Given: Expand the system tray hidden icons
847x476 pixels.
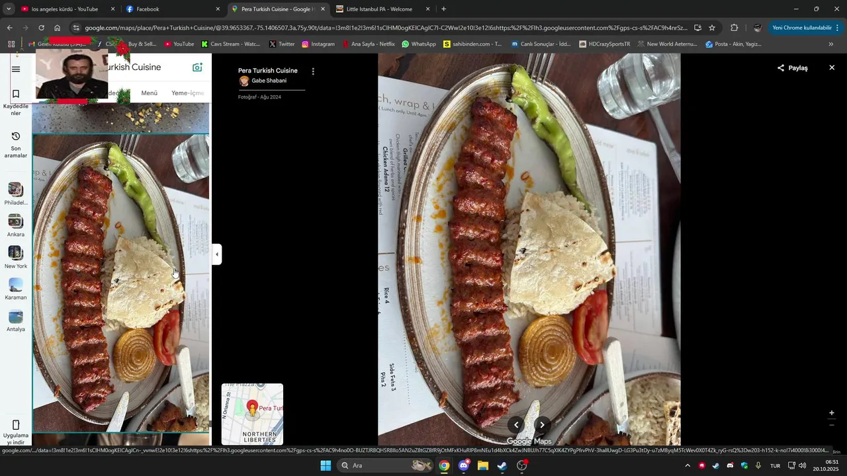Looking at the screenshot, I should pyautogui.click(x=688, y=465).
